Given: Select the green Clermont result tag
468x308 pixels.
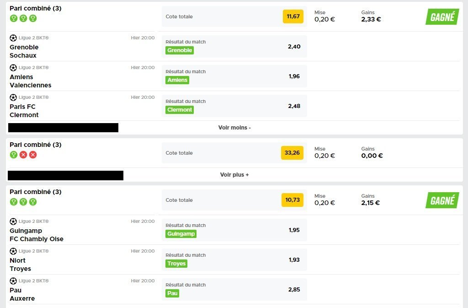Looking at the screenshot, I should pyautogui.click(x=180, y=110).
